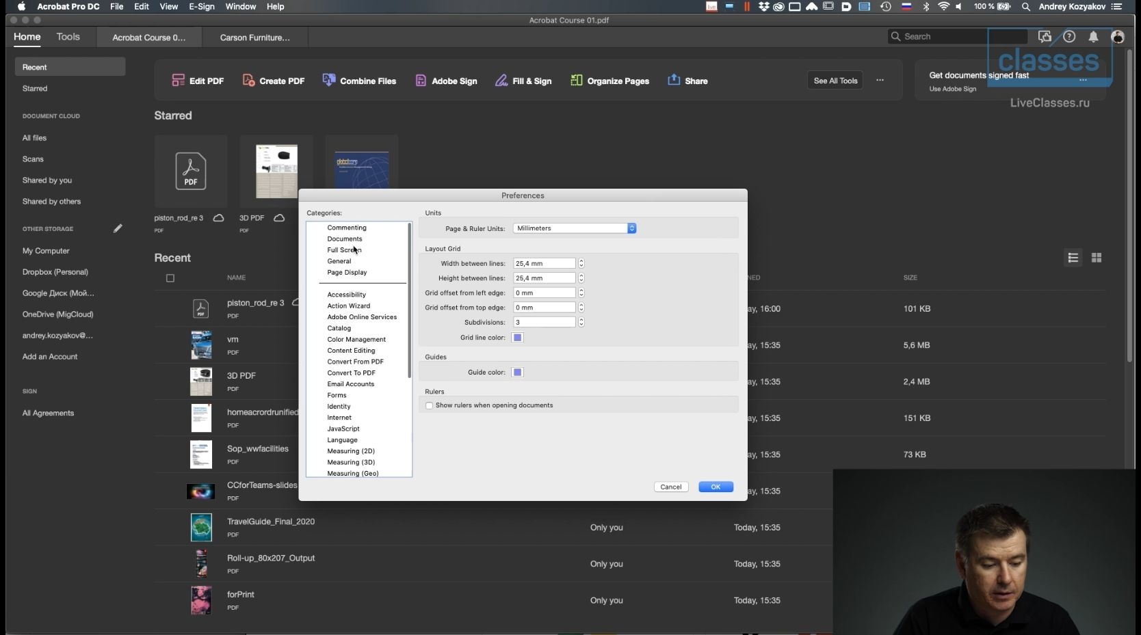
Task: Open the Organize Pages tool
Action: tap(609, 81)
